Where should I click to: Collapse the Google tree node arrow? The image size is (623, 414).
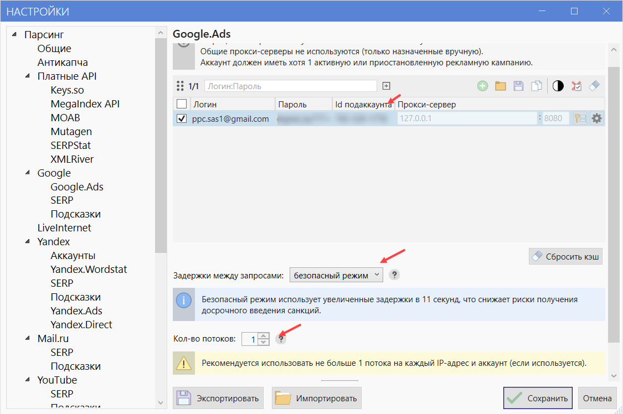28,173
